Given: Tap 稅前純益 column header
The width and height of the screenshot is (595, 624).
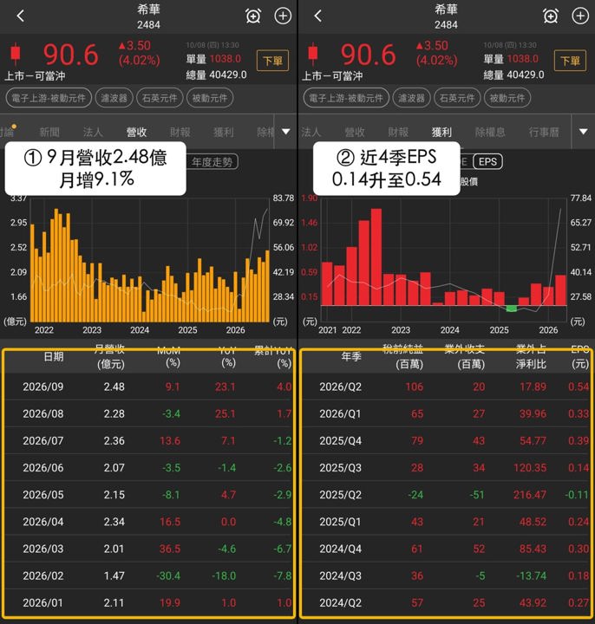Looking at the screenshot, I should click(403, 357).
